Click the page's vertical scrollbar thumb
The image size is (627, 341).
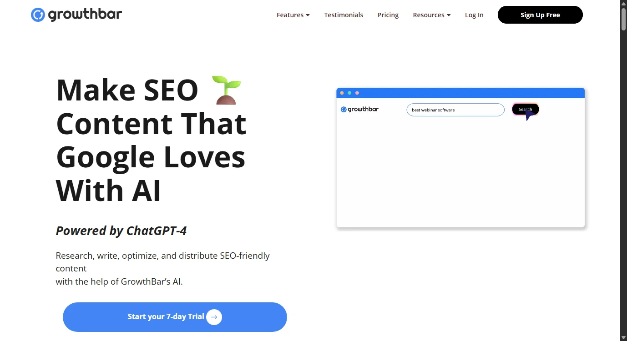[x=623, y=19]
